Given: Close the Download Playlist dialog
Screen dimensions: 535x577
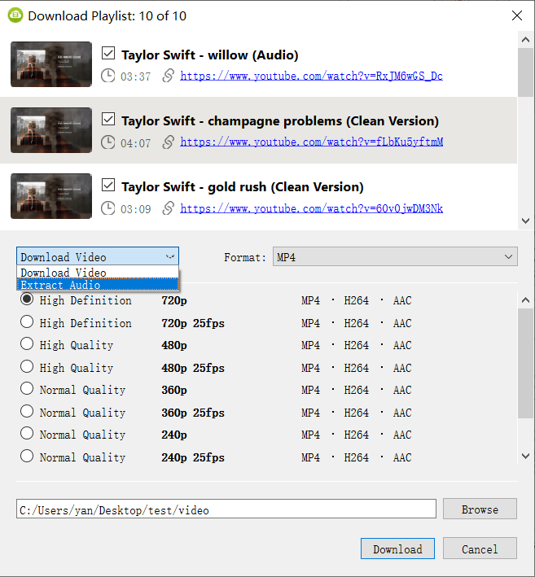Looking at the screenshot, I should pos(517,15).
